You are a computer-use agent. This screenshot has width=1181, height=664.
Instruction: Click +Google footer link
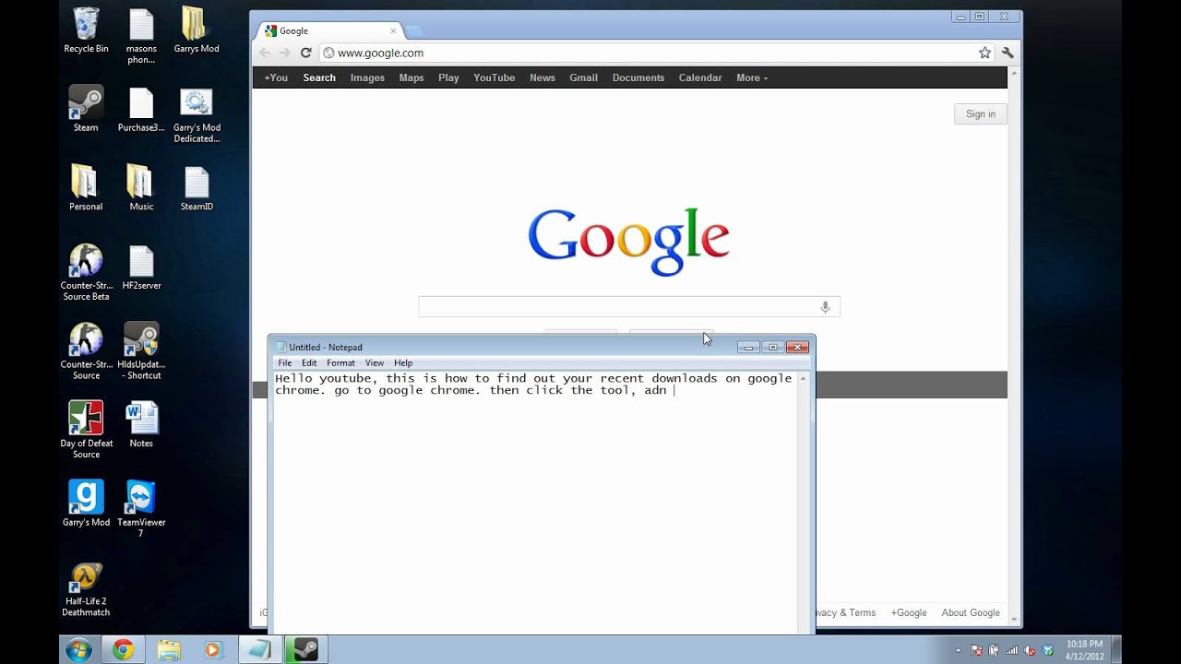909,612
